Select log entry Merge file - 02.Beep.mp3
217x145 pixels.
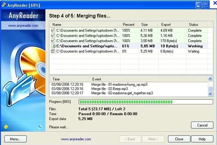click(x=128, y=89)
